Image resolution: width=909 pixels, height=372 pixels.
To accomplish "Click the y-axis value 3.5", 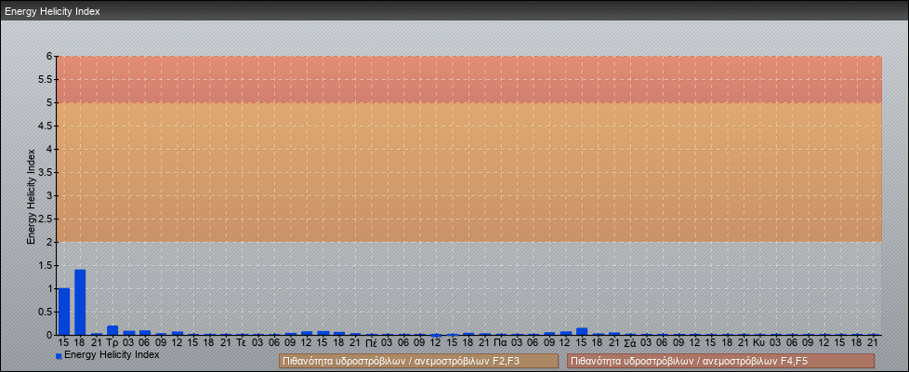I will point(46,172).
